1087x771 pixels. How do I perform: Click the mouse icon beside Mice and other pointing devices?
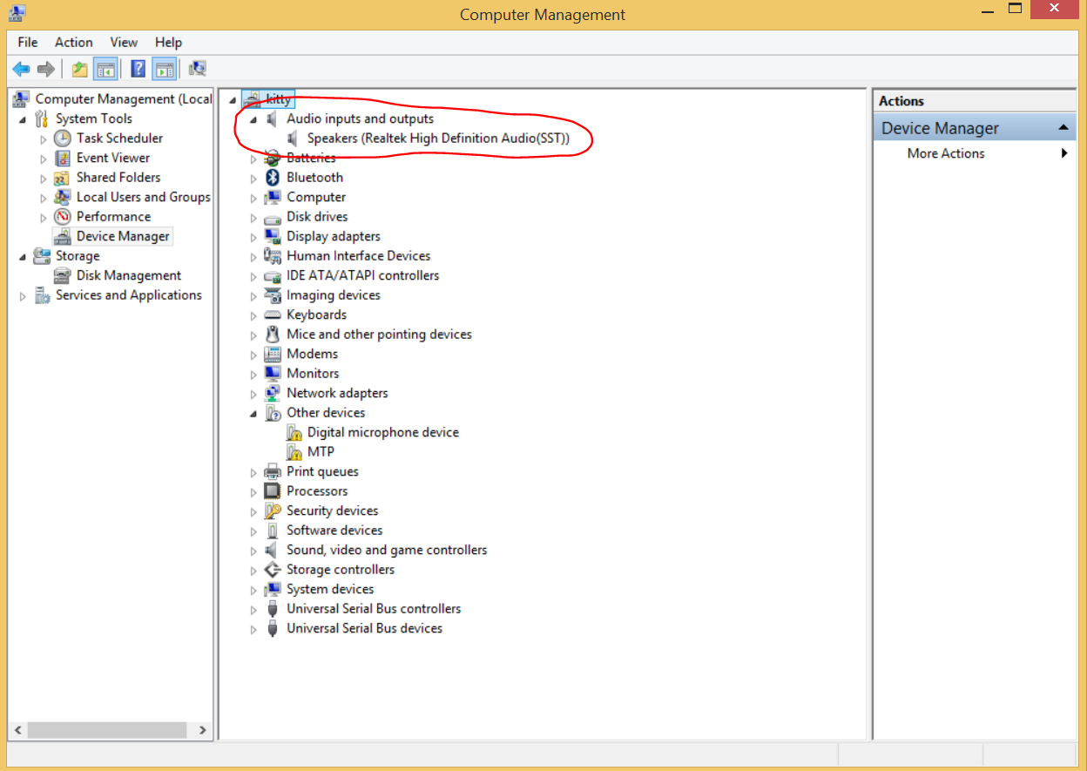pos(273,335)
